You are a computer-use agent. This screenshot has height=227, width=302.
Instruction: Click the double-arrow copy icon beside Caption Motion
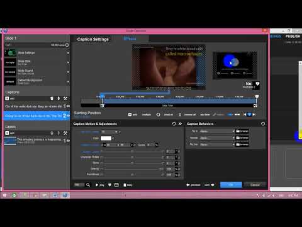coord(180,124)
